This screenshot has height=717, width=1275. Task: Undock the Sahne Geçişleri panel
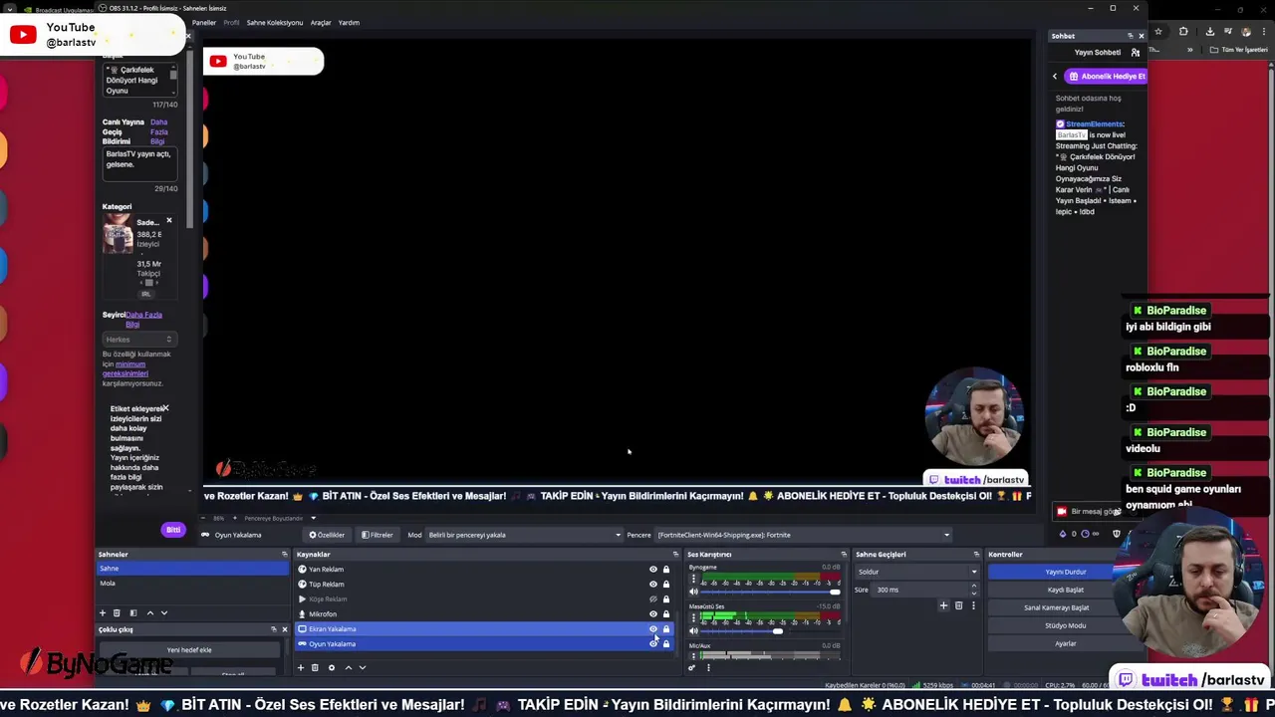click(976, 555)
